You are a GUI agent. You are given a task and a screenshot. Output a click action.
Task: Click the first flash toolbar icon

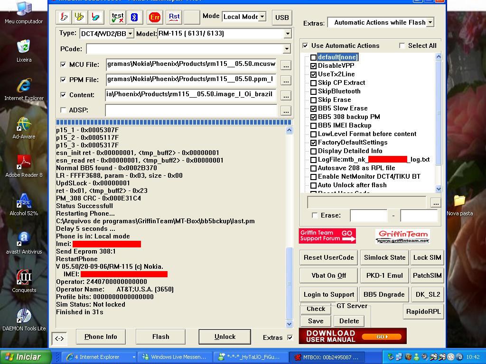coord(64,17)
